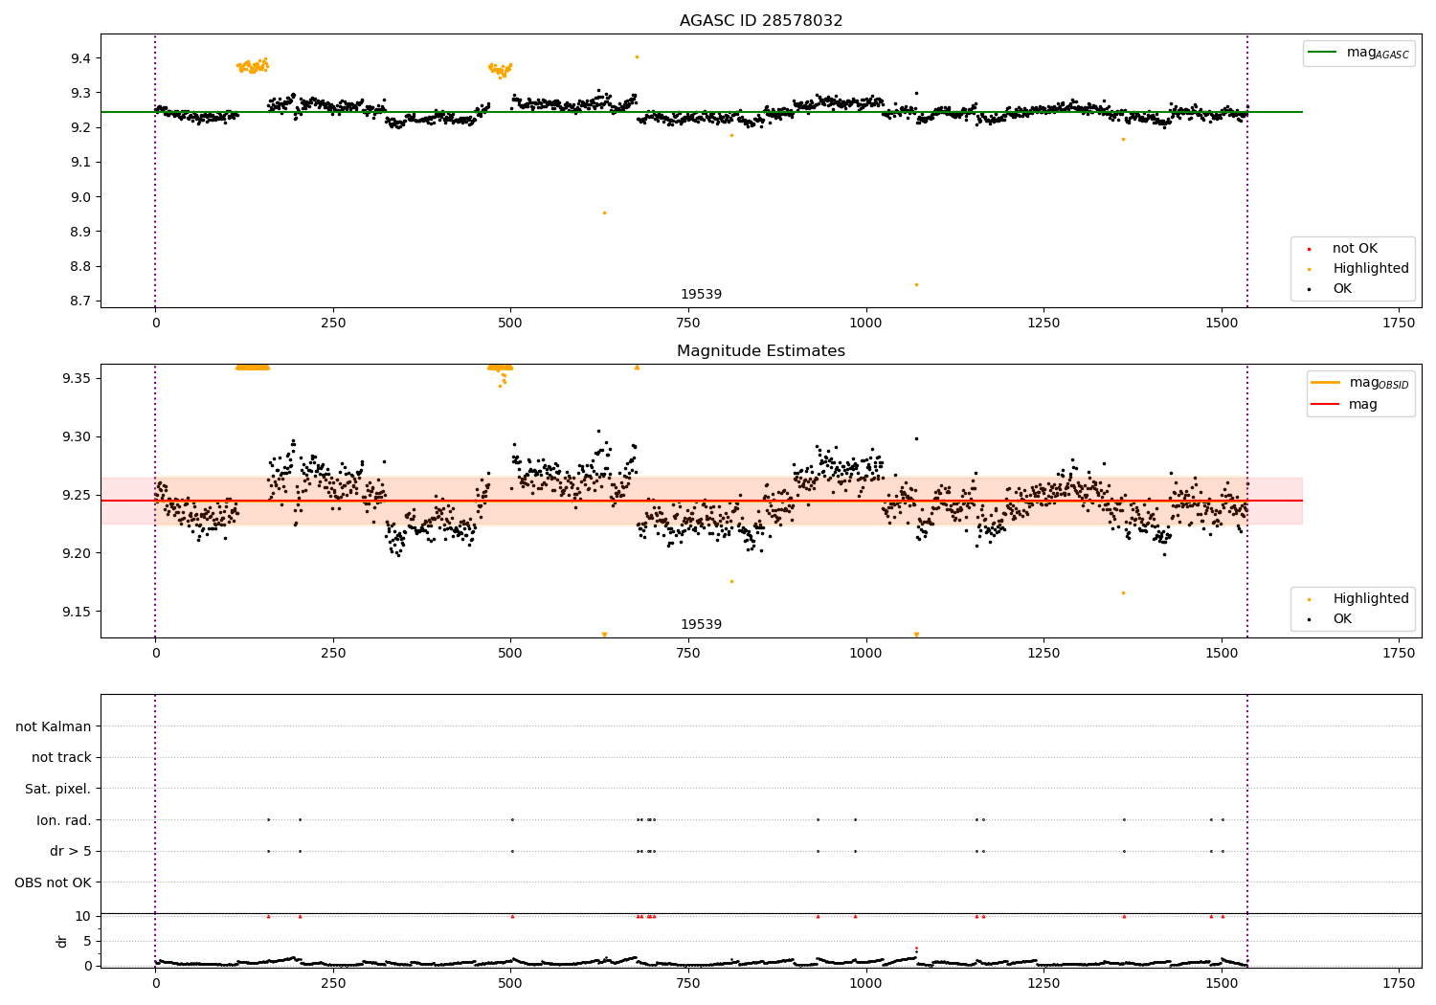This screenshot has width=1436, height=1005.
Task: Click the 'Sat. pixel.' row label
Action: pos(58,789)
